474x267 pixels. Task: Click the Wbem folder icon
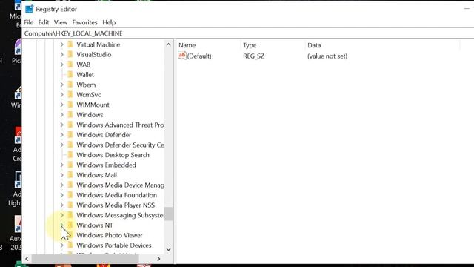(70, 85)
